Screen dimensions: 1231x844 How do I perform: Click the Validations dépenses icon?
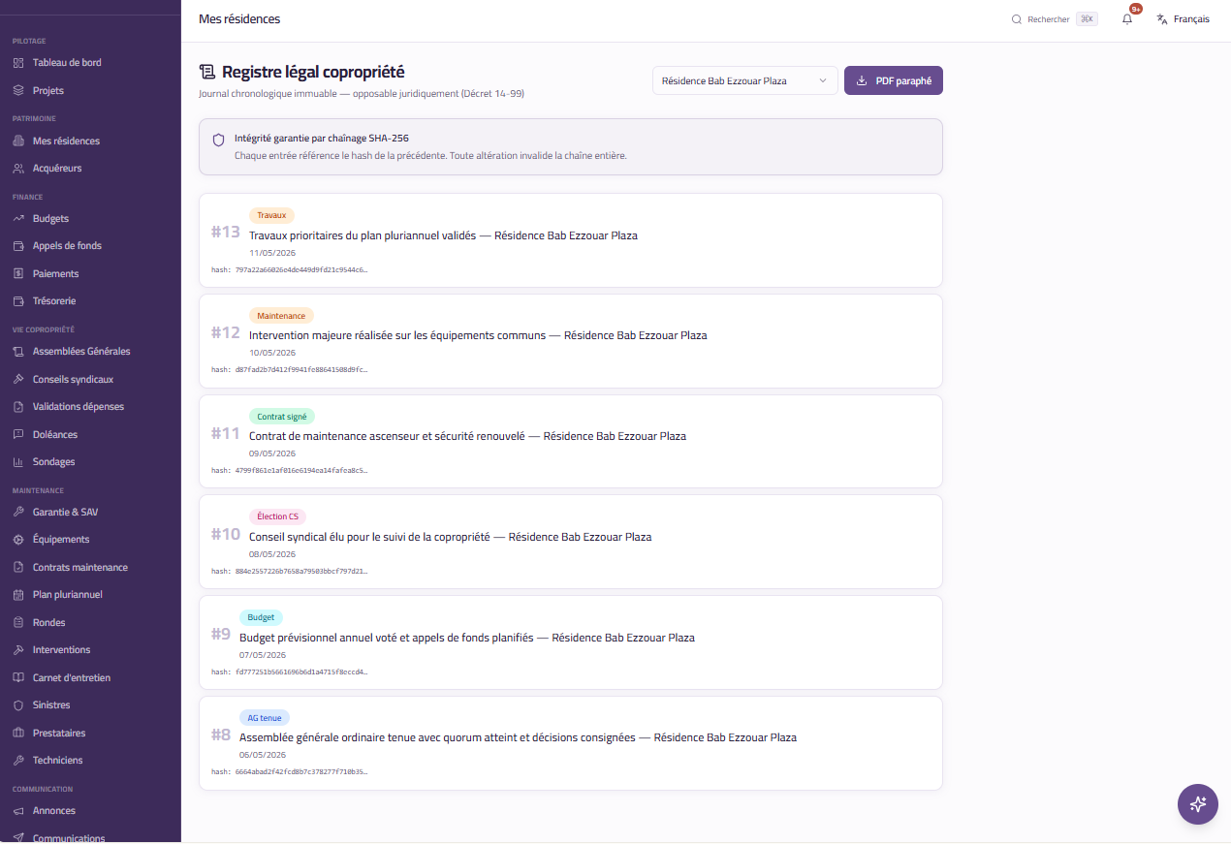coord(18,407)
